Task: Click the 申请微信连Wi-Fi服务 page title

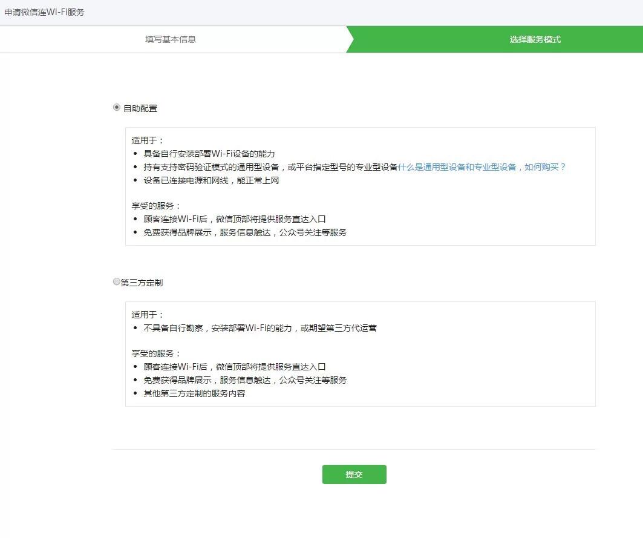Action: coord(44,12)
